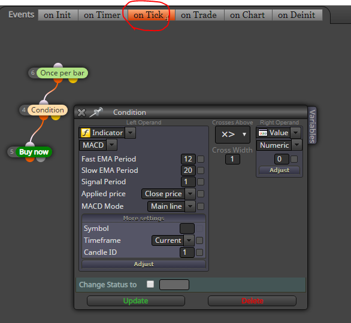Open the Indicator operand type dropdown
Image resolution: width=351 pixels, height=323 pixels.
[x=131, y=133]
